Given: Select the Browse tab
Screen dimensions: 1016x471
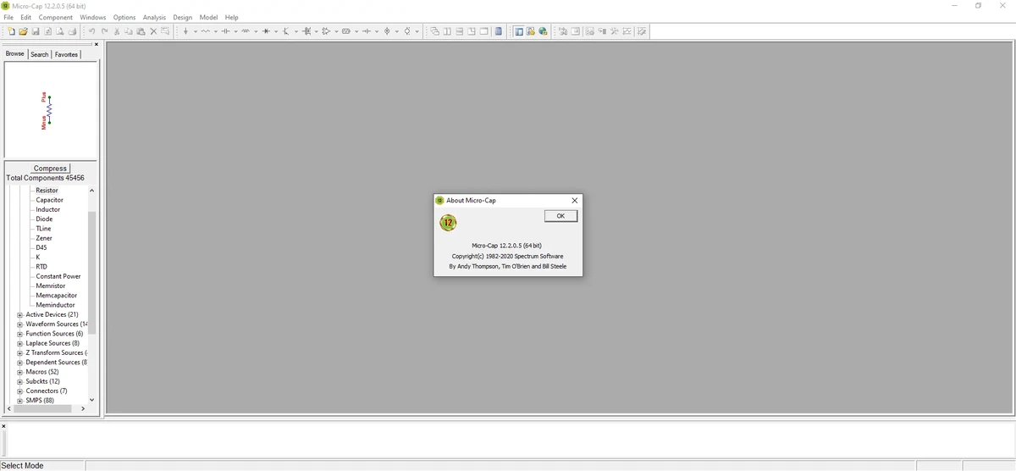Looking at the screenshot, I should (15, 53).
